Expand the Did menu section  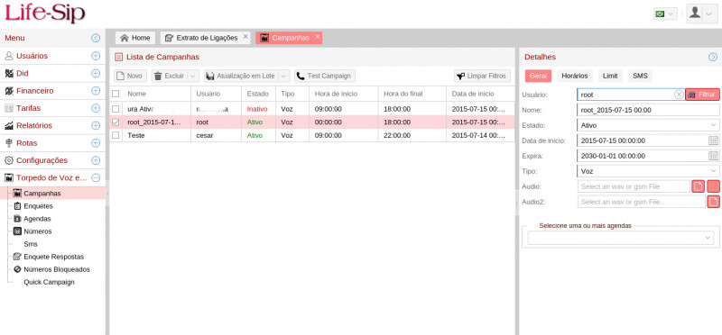coord(96,74)
